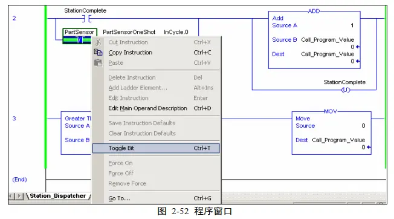Select Clear Instruction Defaults entry
394x219 pixels.
click(156, 133)
